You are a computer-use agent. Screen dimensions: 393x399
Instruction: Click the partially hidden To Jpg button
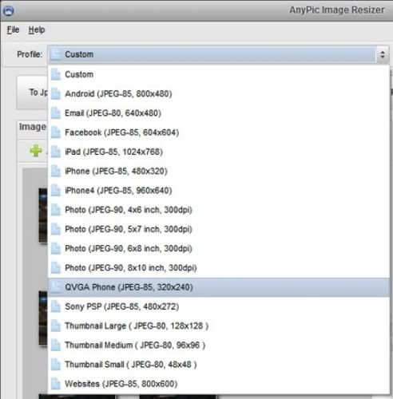click(32, 93)
